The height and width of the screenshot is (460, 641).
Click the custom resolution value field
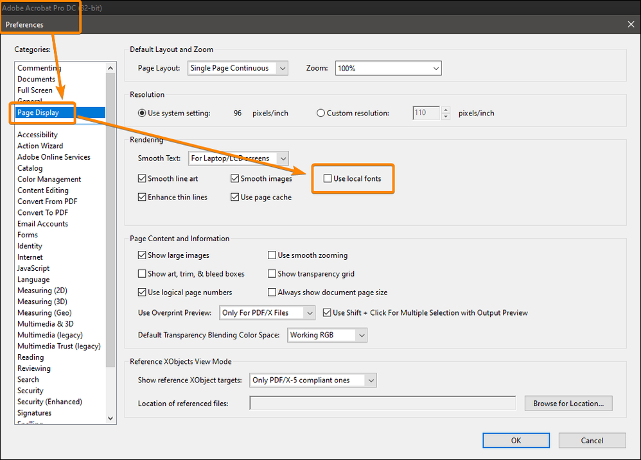pyautogui.click(x=426, y=113)
